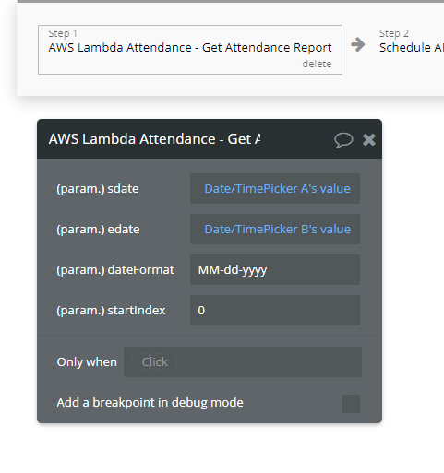
Task: Edit the Date/TimePicker B's value expression
Action: (277, 229)
